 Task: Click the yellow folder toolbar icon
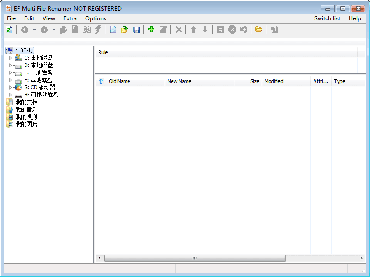click(x=259, y=30)
